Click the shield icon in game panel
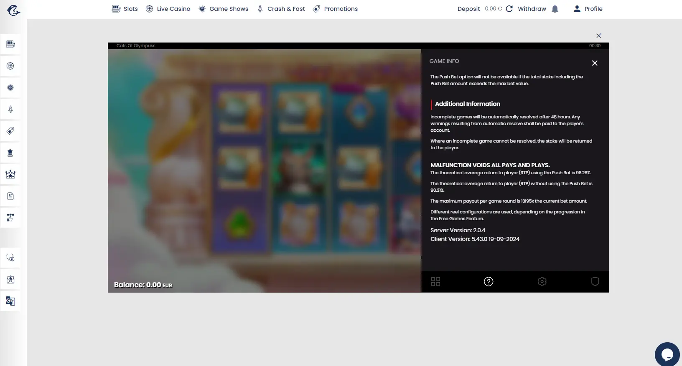The image size is (682, 366). pos(595,281)
